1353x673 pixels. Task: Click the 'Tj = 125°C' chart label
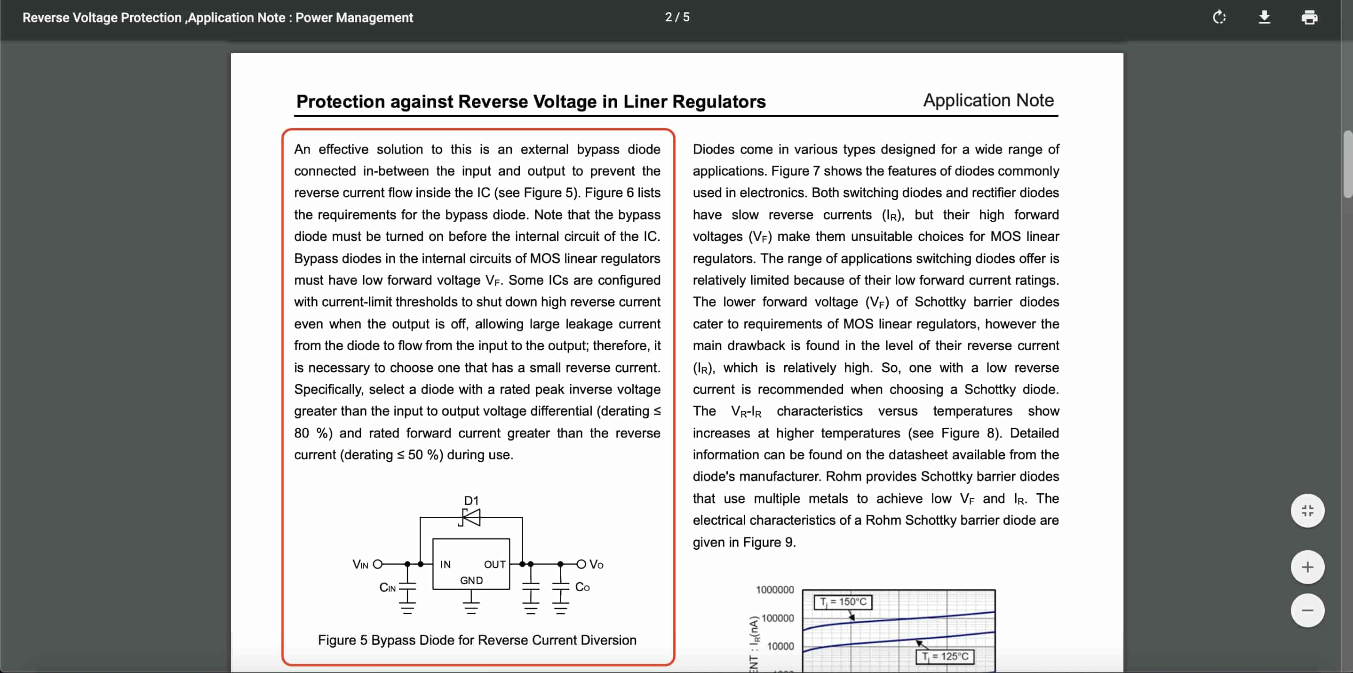pyautogui.click(x=945, y=656)
